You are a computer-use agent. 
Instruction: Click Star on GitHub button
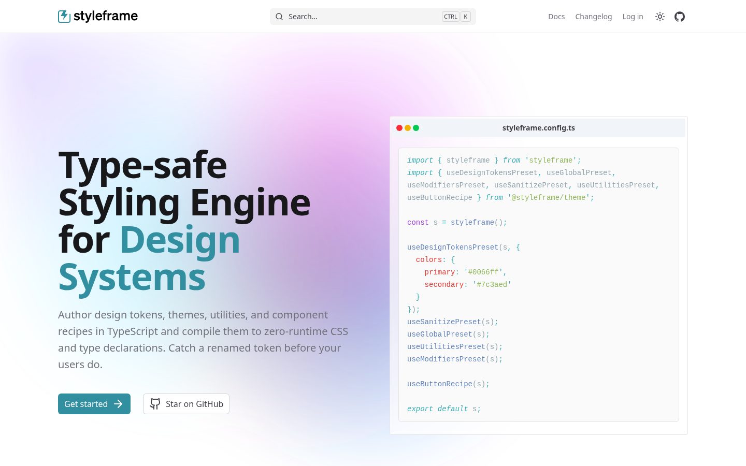(x=186, y=404)
